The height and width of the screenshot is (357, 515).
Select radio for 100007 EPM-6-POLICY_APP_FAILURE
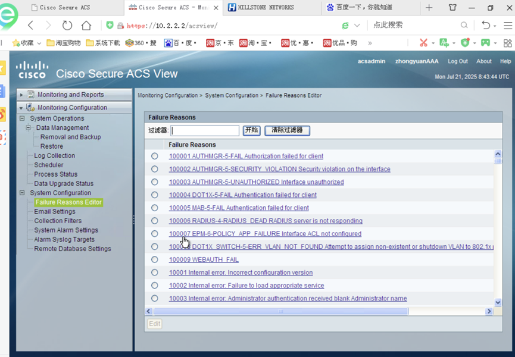[x=154, y=234]
